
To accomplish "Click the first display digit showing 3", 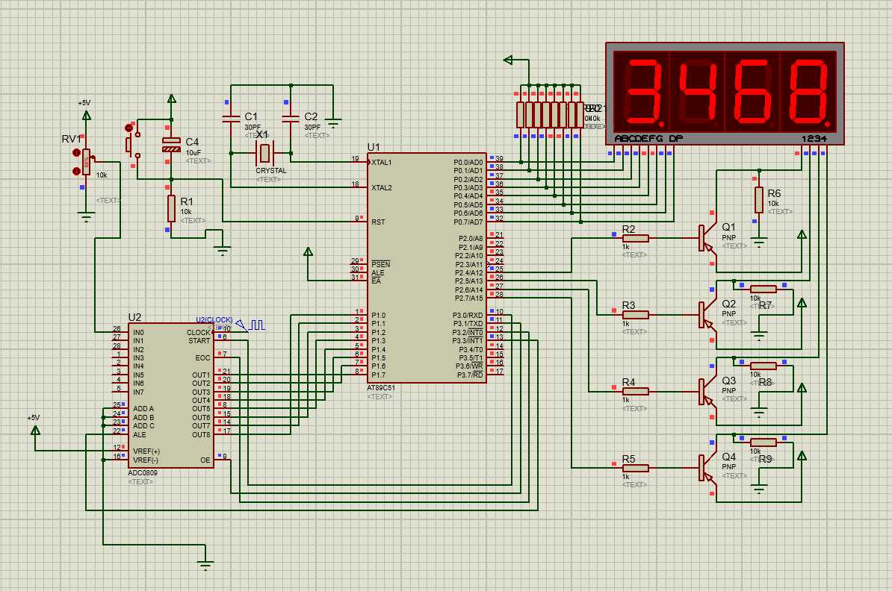I will (x=642, y=91).
